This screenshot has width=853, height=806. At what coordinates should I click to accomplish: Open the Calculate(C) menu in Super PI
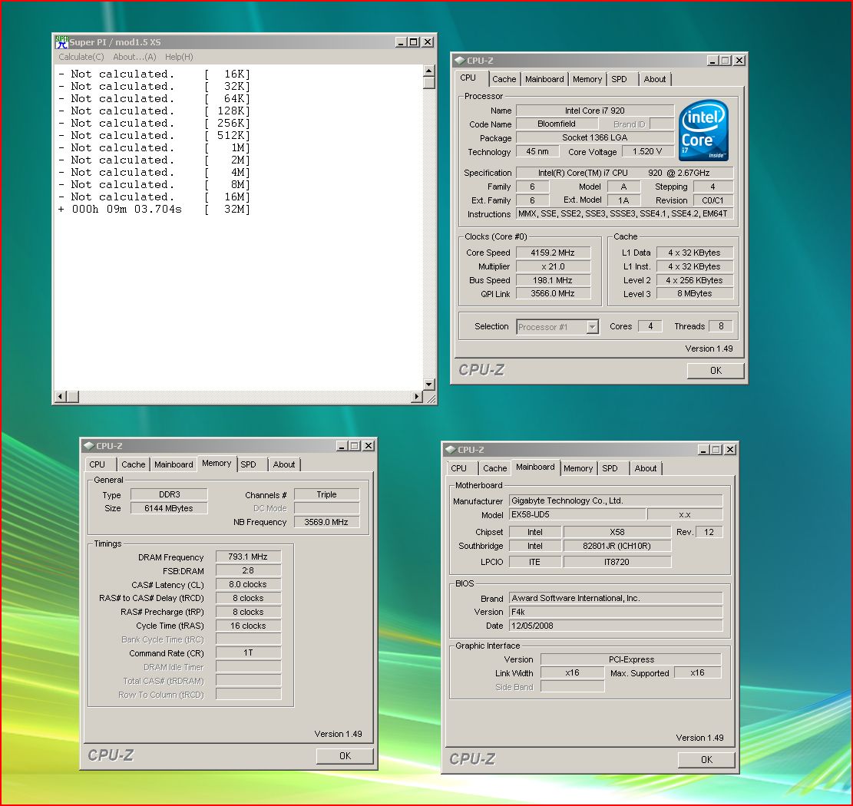(x=81, y=57)
